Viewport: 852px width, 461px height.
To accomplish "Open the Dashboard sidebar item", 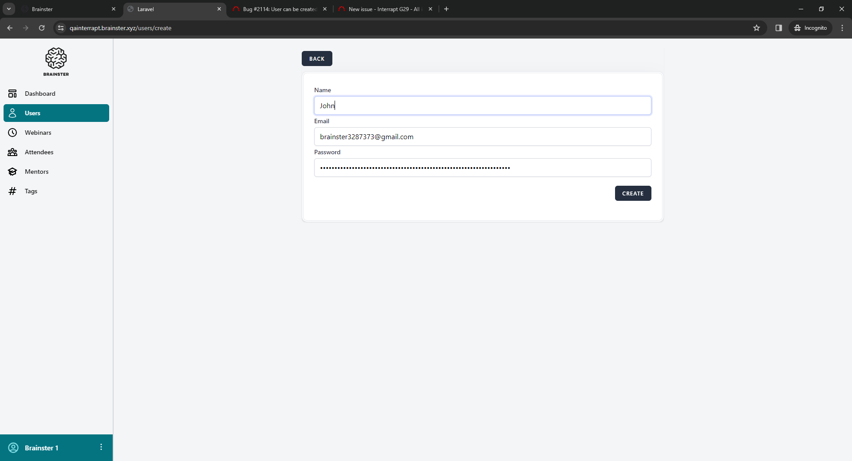I will point(40,94).
